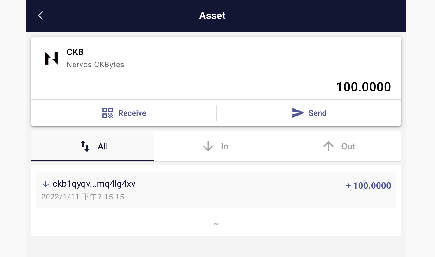Go back using the header arrow
This screenshot has width=435, height=257.
pyautogui.click(x=40, y=16)
